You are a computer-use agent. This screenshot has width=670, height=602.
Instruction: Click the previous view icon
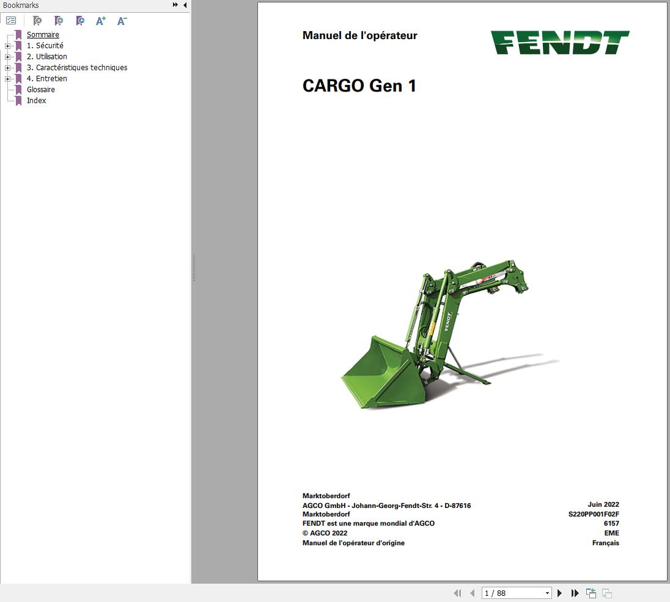pyautogui.click(x=591, y=593)
